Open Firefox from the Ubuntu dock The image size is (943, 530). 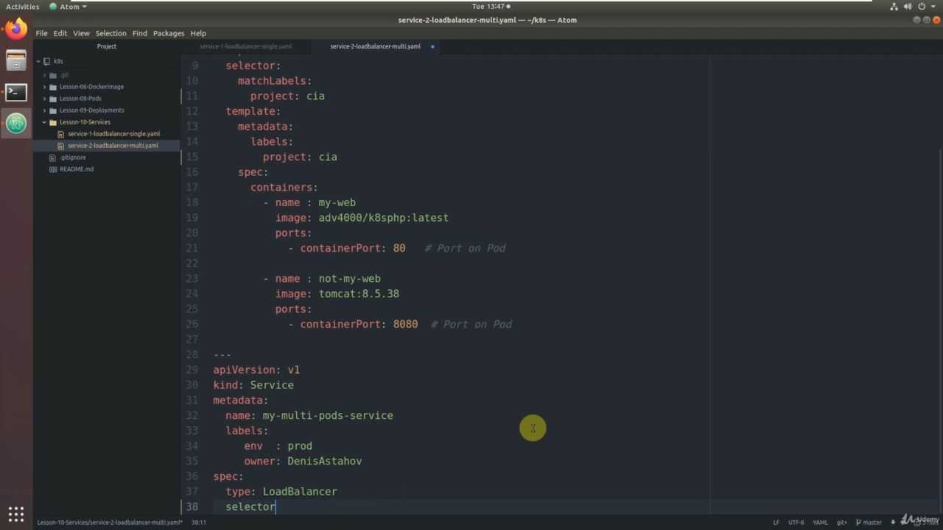coord(16,29)
